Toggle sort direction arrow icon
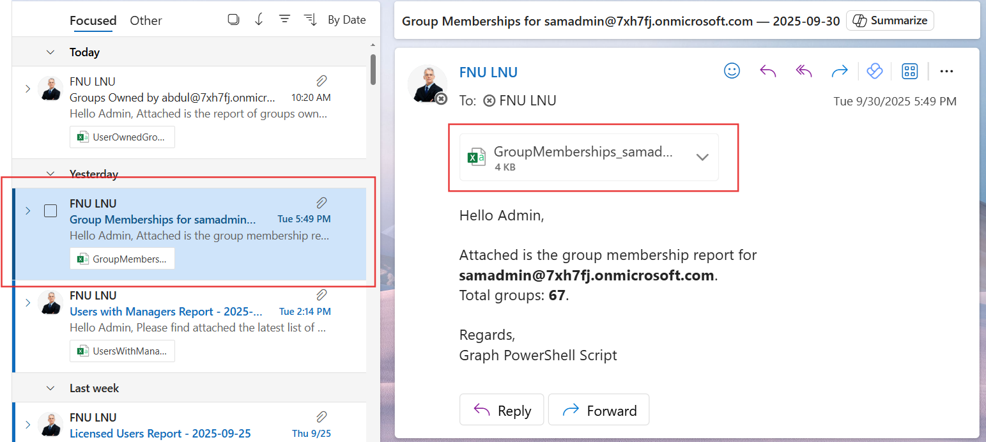The image size is (986, 442). (259, 20)
